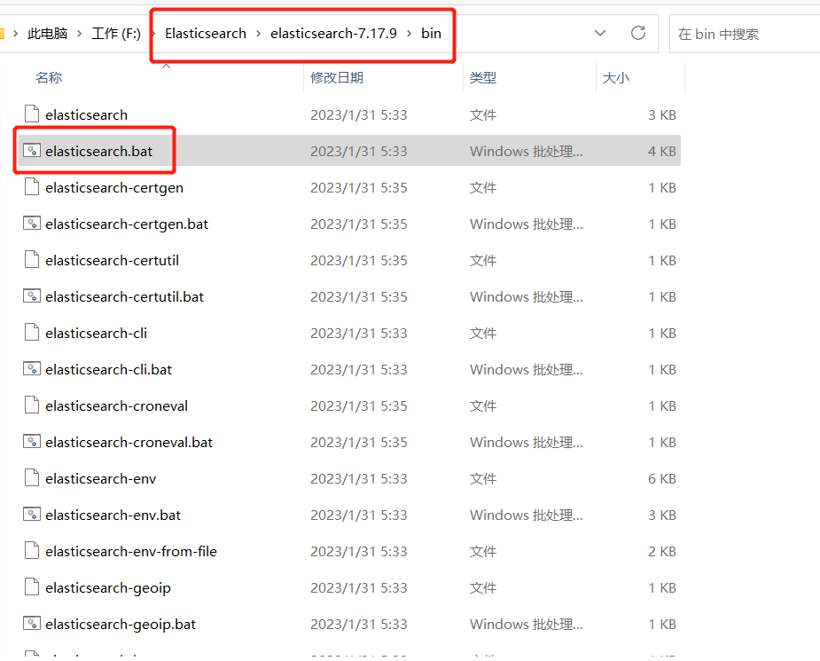Expand the chevron after elasticsearch-7.17.9 breadcrumb
Viewport: 820px width, 661px height.
click(x=409, y=34)
